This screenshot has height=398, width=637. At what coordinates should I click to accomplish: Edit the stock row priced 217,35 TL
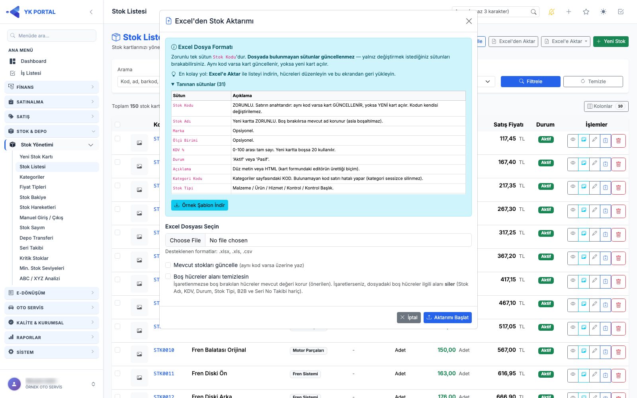point(594,187)
